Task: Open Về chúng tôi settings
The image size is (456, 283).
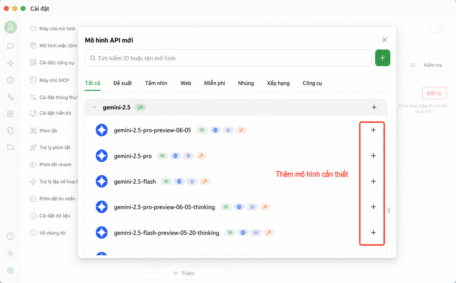Action: [x=48, y=233]
